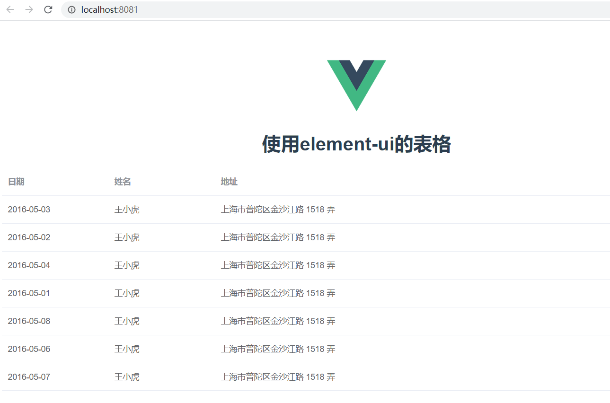Click the 地址 column header
Viewport: 610px width, 403px height.
point(229,182)
